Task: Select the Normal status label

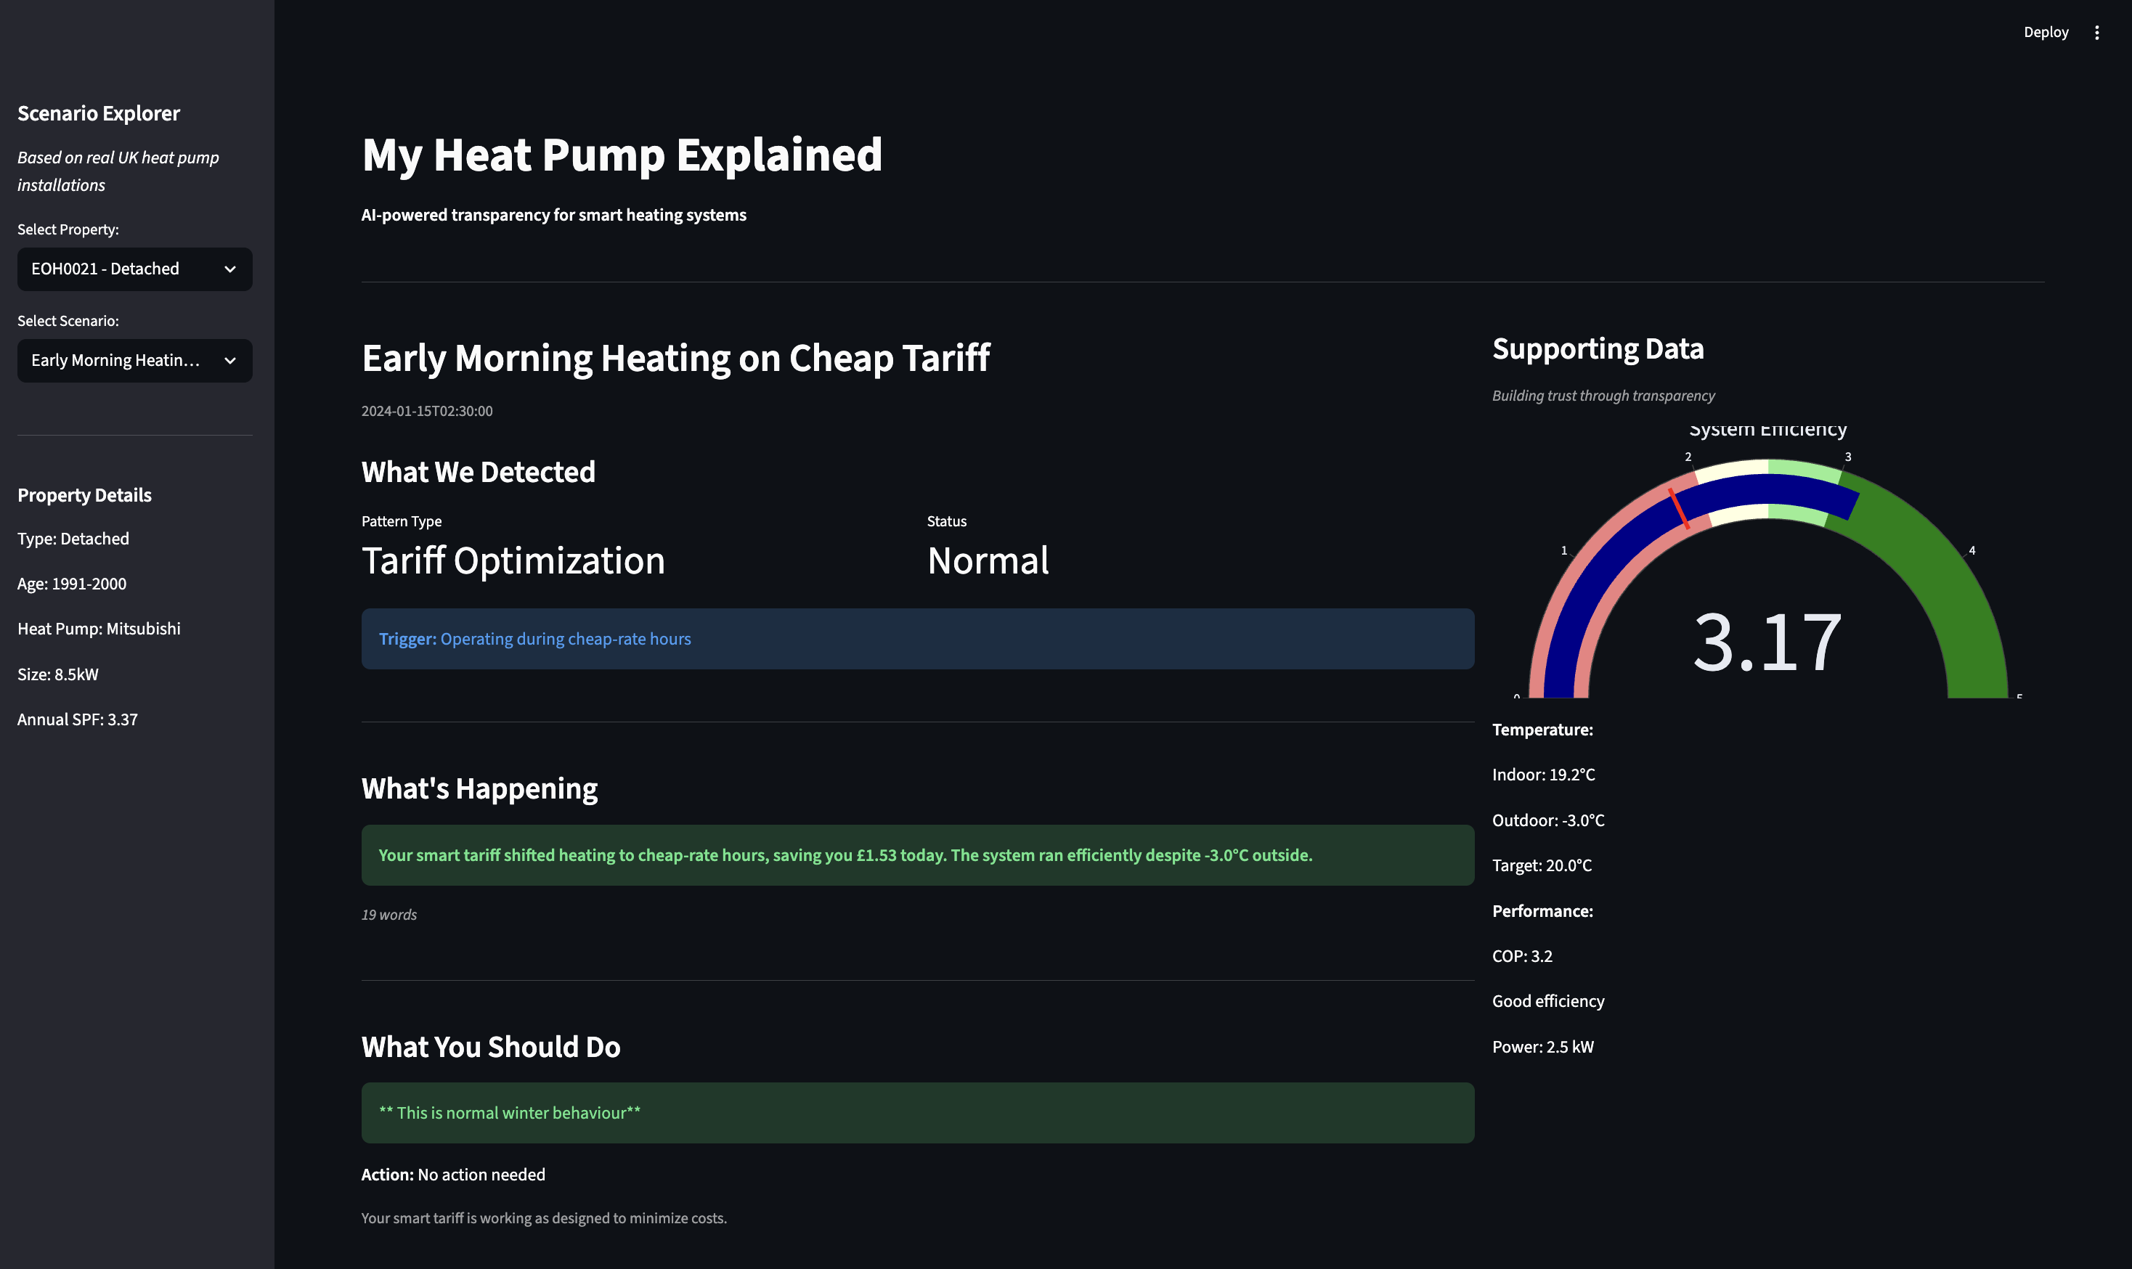Action: coord(987,561)
